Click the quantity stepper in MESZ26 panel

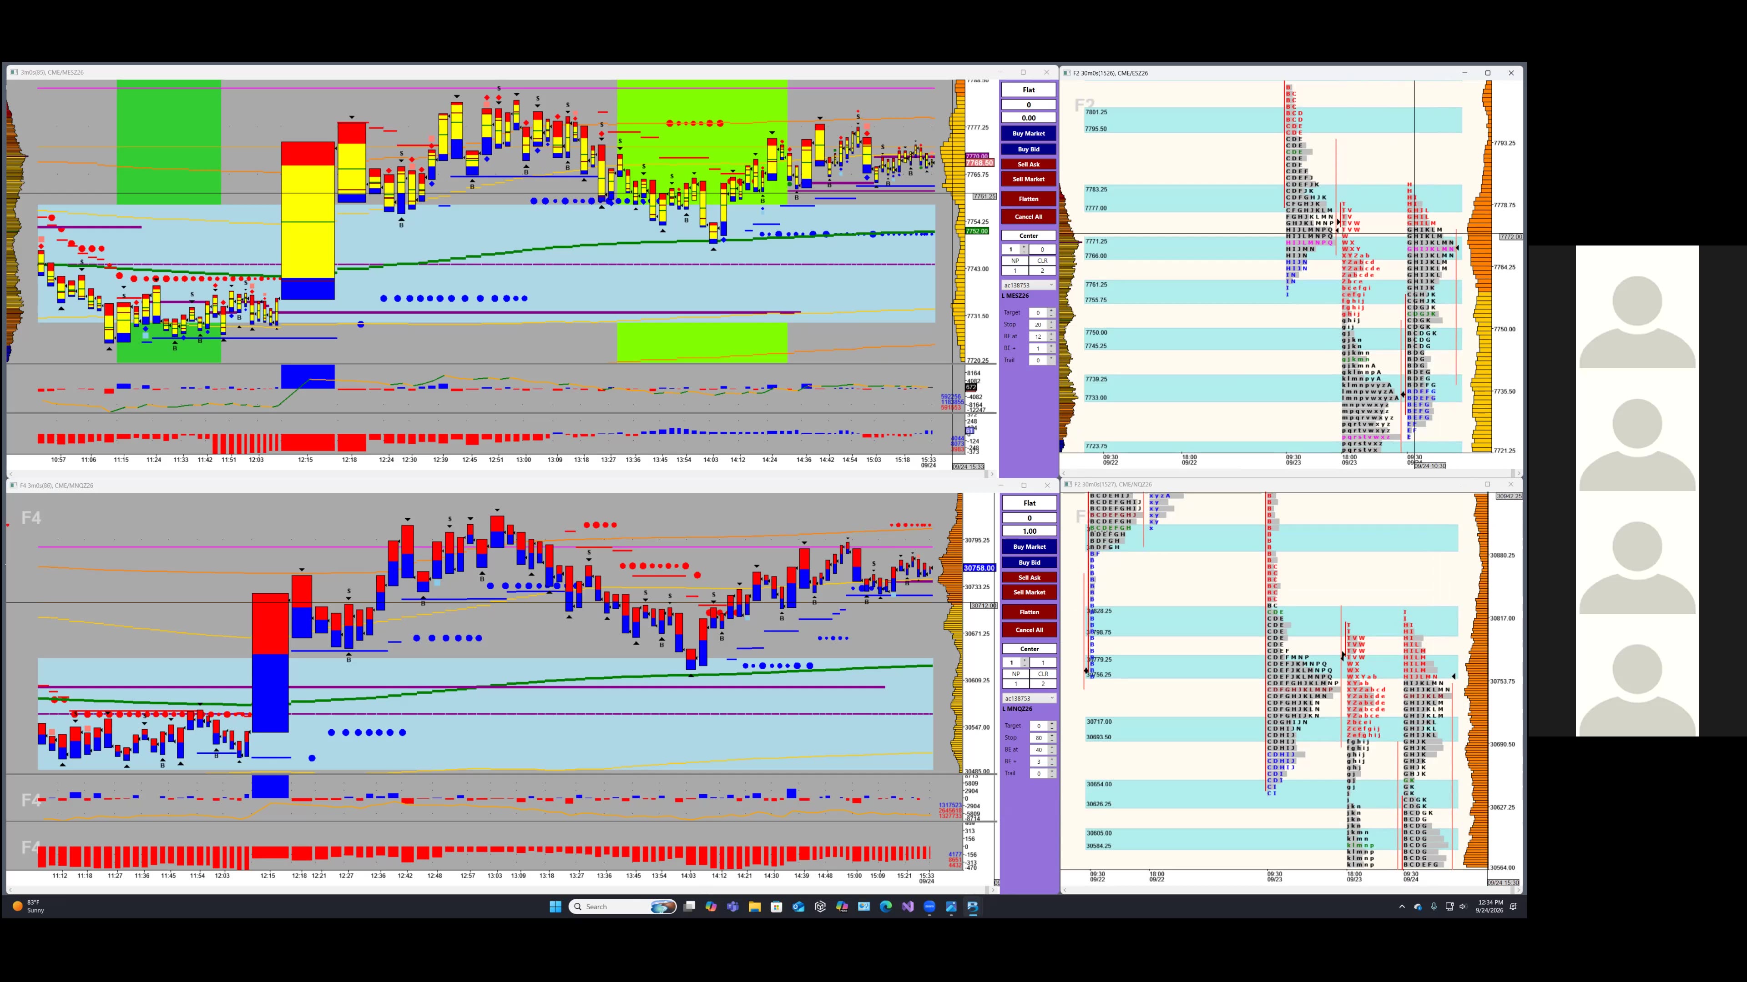(x=1024, y=250)
